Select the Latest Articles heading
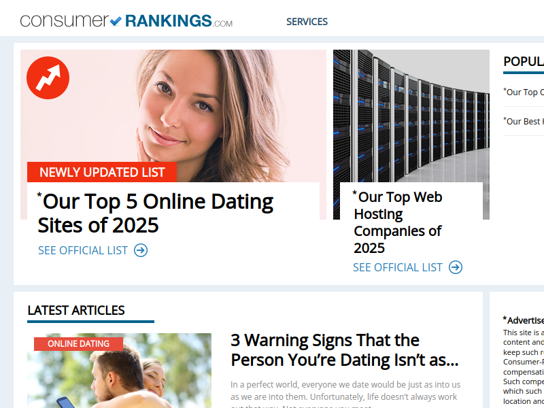 [x=76, y=310]
